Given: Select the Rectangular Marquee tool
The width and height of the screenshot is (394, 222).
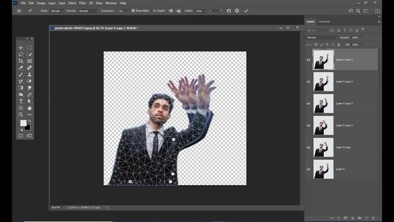Looking at the screenshot, I should tap(30, 47).
